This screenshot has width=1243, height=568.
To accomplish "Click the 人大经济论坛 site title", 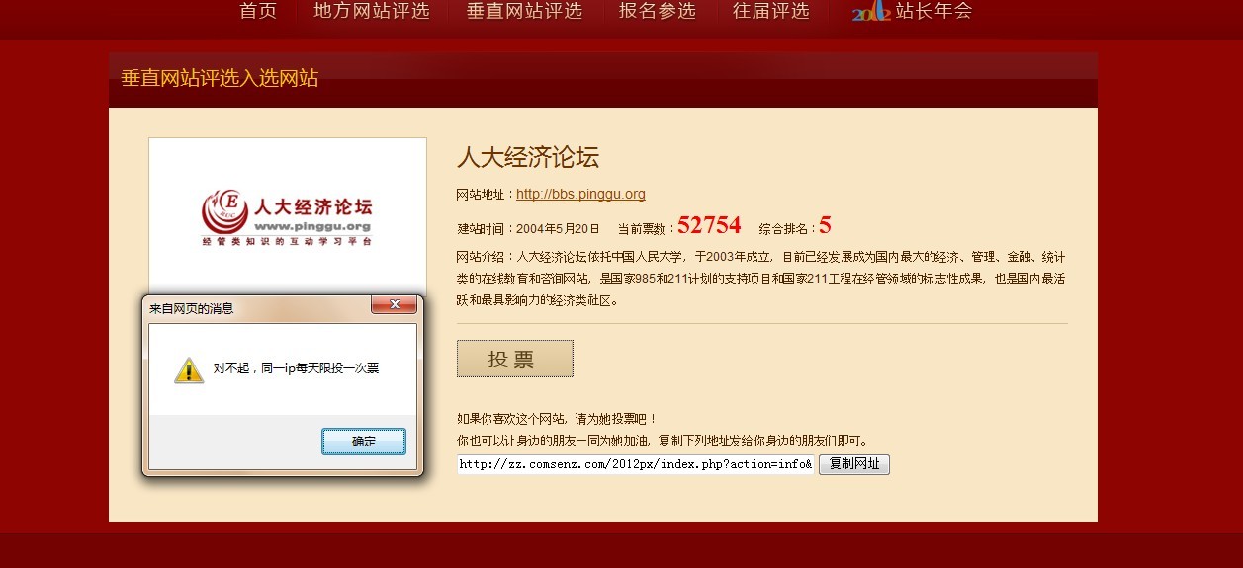I will pos(528,157).
